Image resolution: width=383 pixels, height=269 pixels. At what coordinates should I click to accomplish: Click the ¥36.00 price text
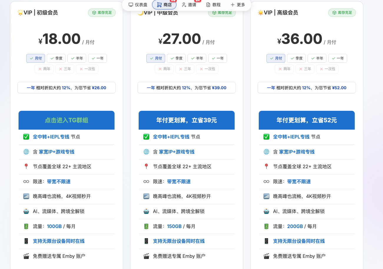pyautogui.click(x=300, y=39)
